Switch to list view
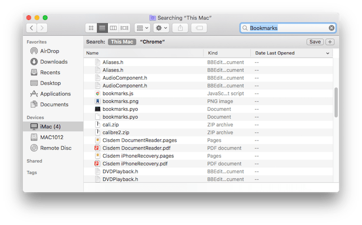The height and width of the screenshot is (225, 362). (x=102, y=28)
